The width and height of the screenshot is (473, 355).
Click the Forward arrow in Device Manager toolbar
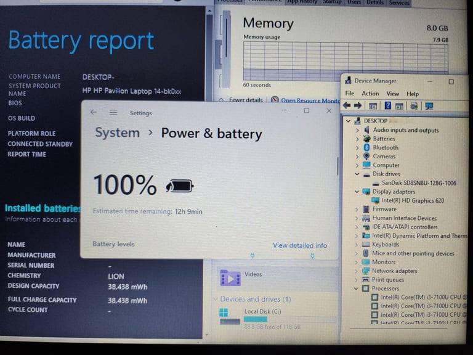point(358,105)
